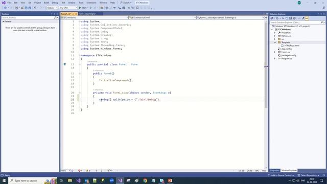
Task: Expand the Form1.cs node
Action: click(275, 52)
